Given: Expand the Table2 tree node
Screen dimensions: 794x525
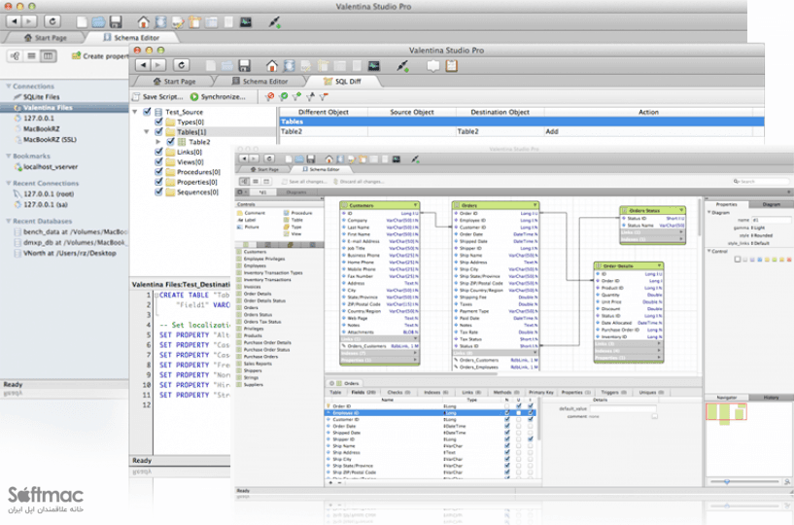Looking at the screenshot, I should point(158,142).
